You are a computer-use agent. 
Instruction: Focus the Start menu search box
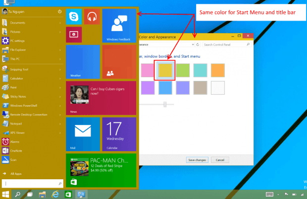coord(33,184)
